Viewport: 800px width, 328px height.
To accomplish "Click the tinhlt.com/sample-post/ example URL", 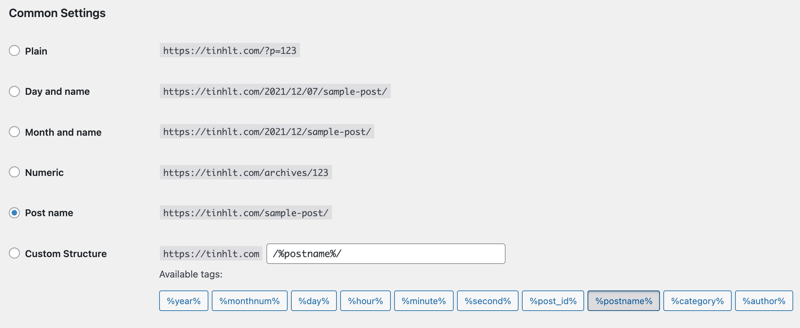I will 246,213.
